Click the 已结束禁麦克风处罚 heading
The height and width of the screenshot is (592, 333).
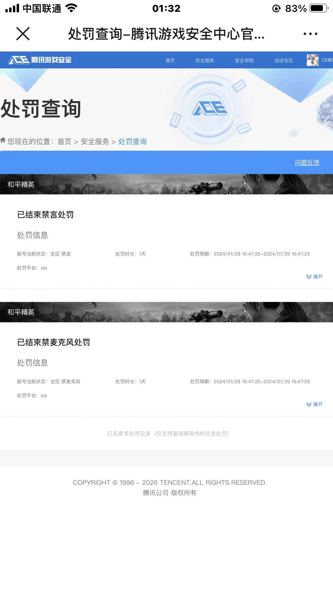53,342
